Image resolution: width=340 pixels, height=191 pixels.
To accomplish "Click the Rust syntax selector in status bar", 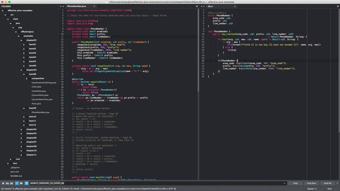I will pyautogui.click(x=329, y=189).
